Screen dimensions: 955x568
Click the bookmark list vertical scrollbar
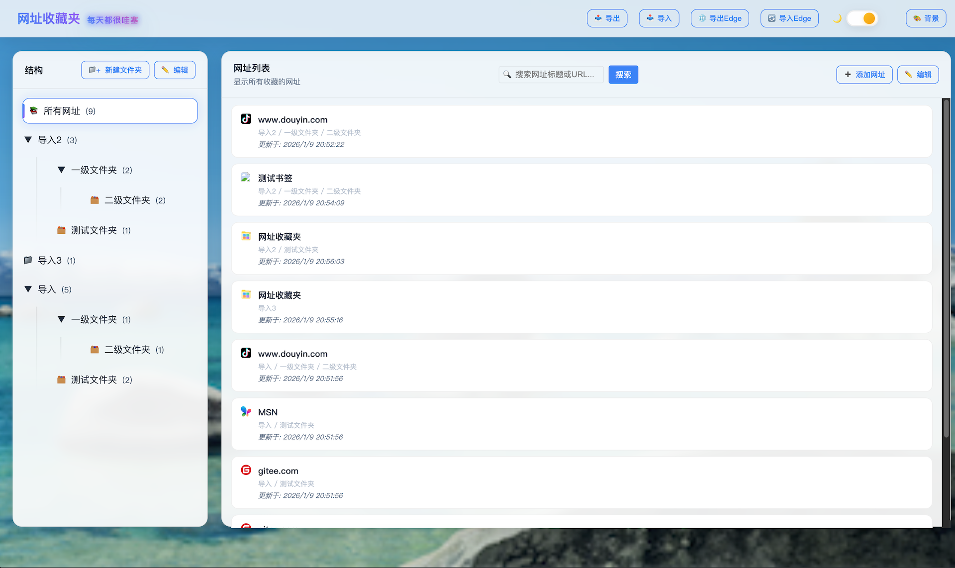946,269
